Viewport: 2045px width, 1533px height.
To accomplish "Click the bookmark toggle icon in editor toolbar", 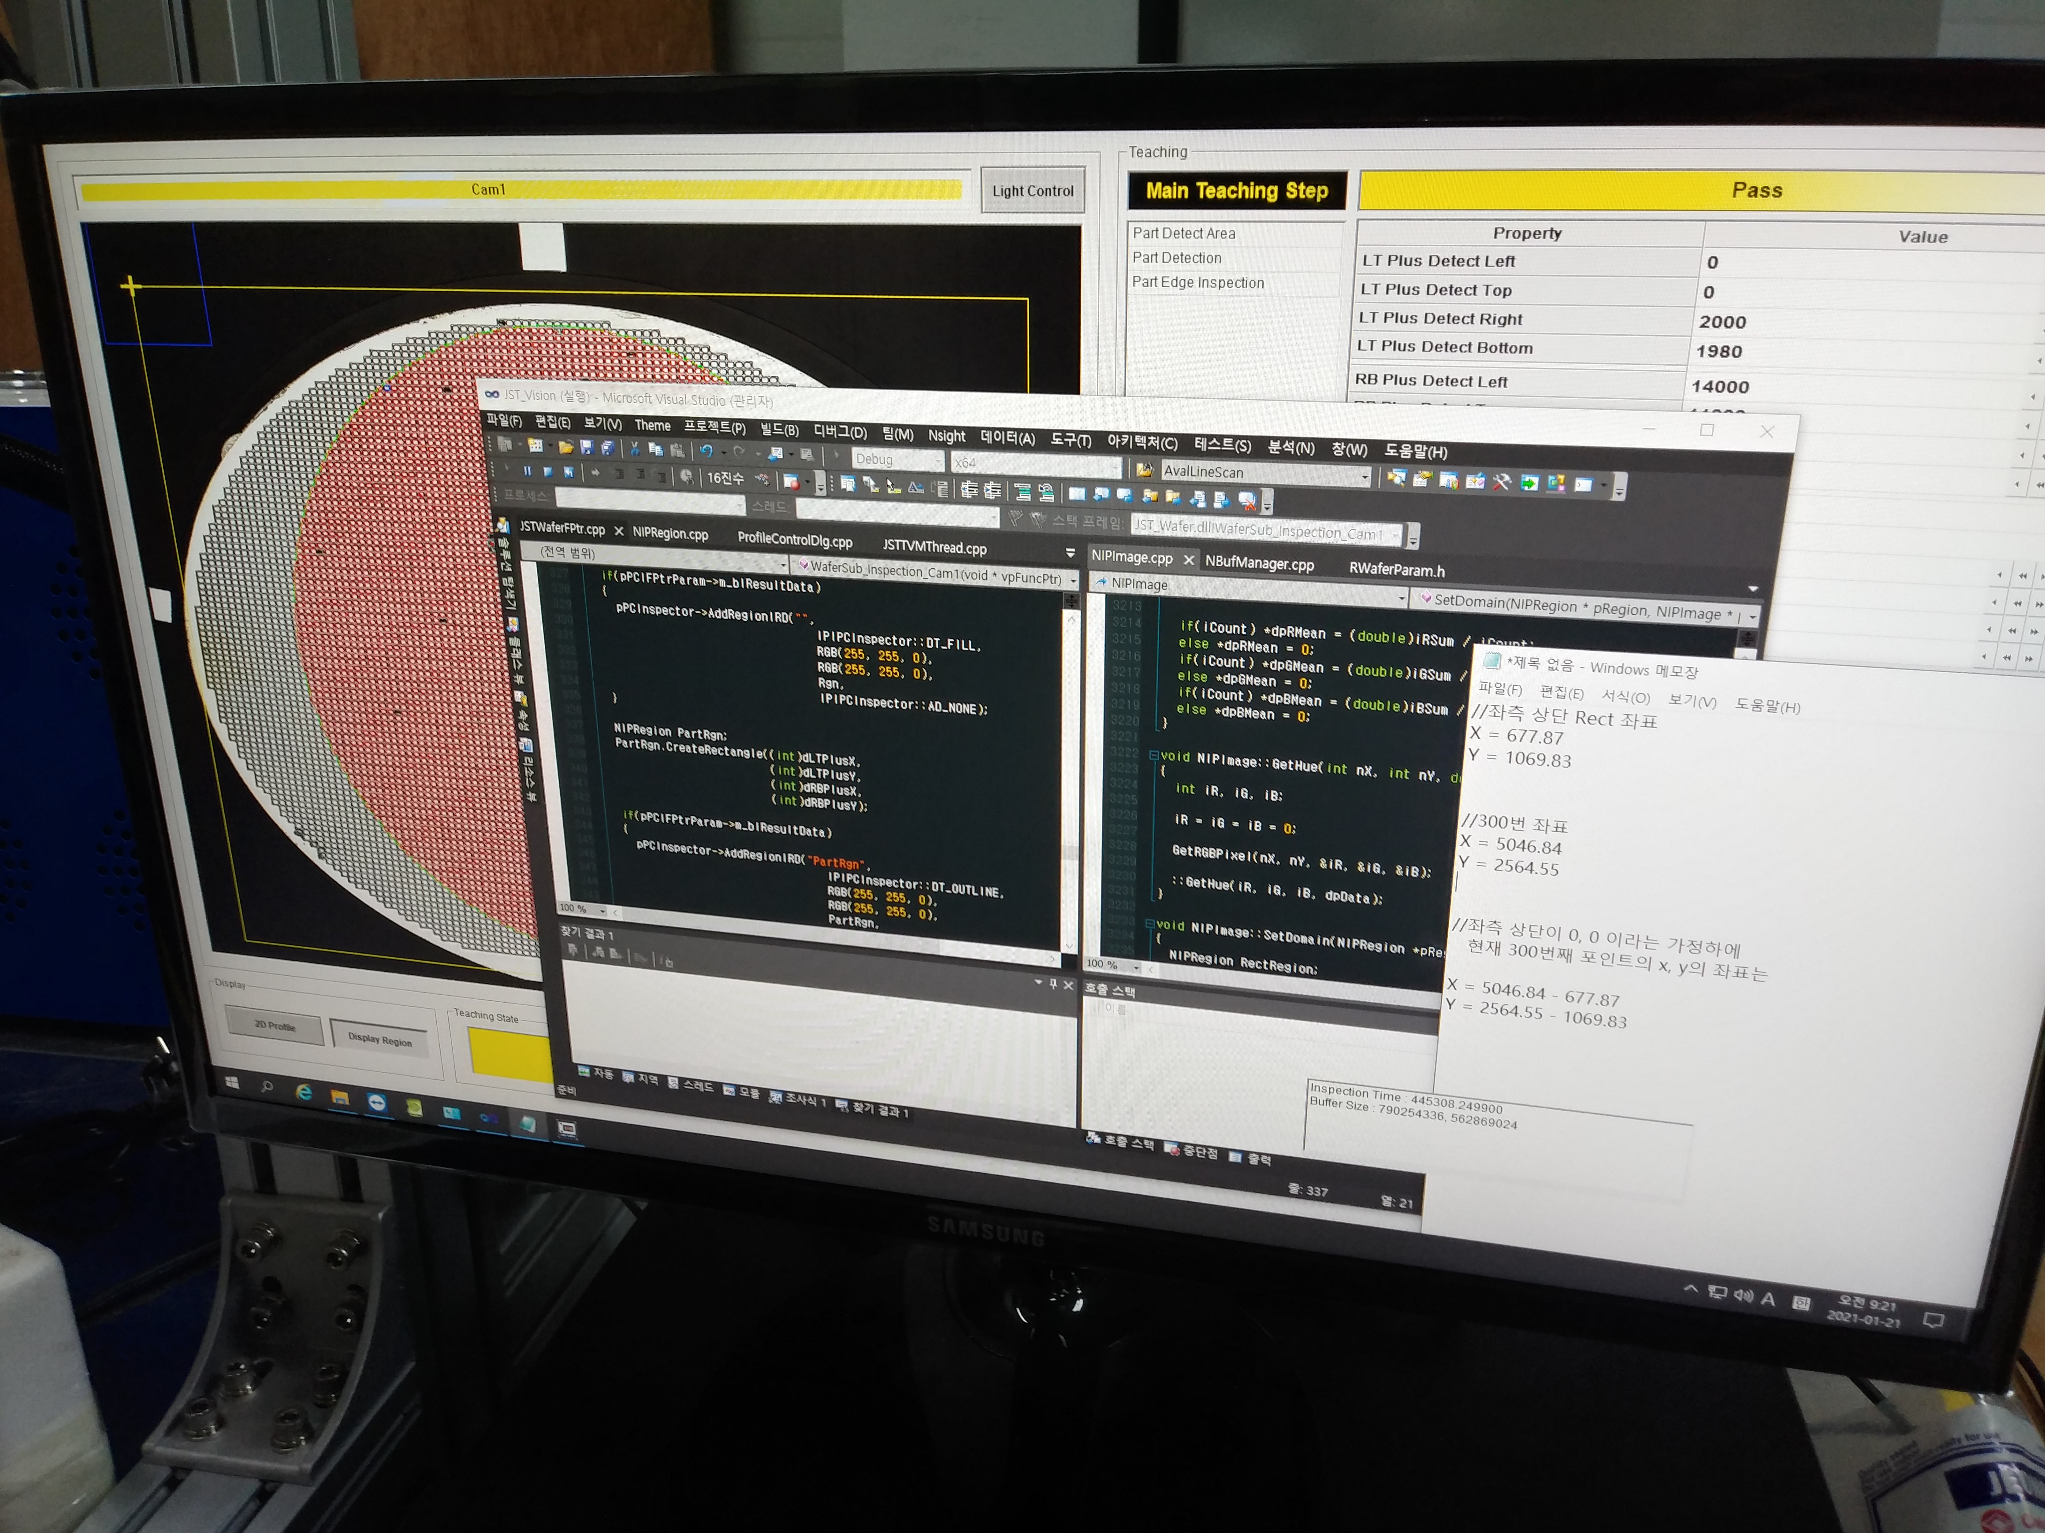I will [1077, 495].
